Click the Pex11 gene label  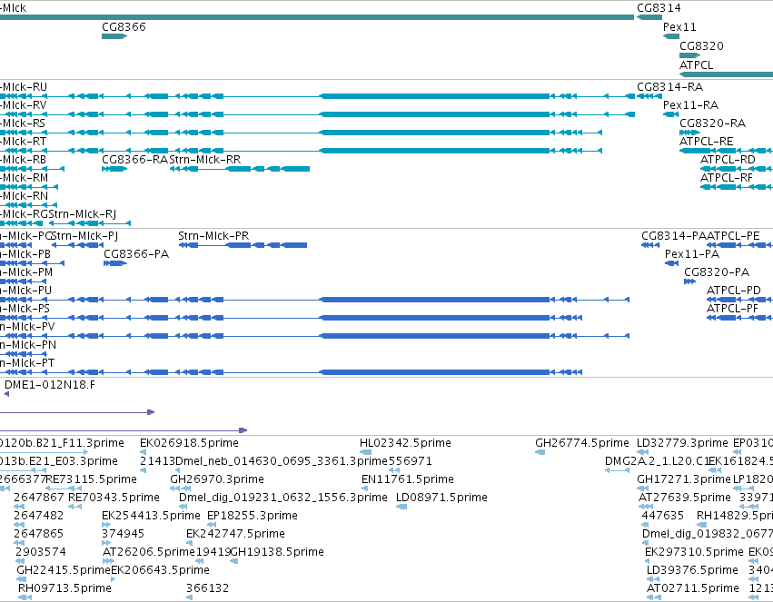click(679, 26)
